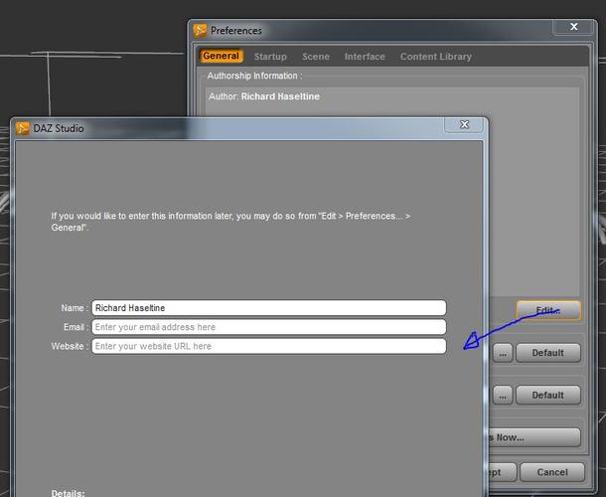Click the Email address input field
606x497 pixels.
click(x=269, y=327)
